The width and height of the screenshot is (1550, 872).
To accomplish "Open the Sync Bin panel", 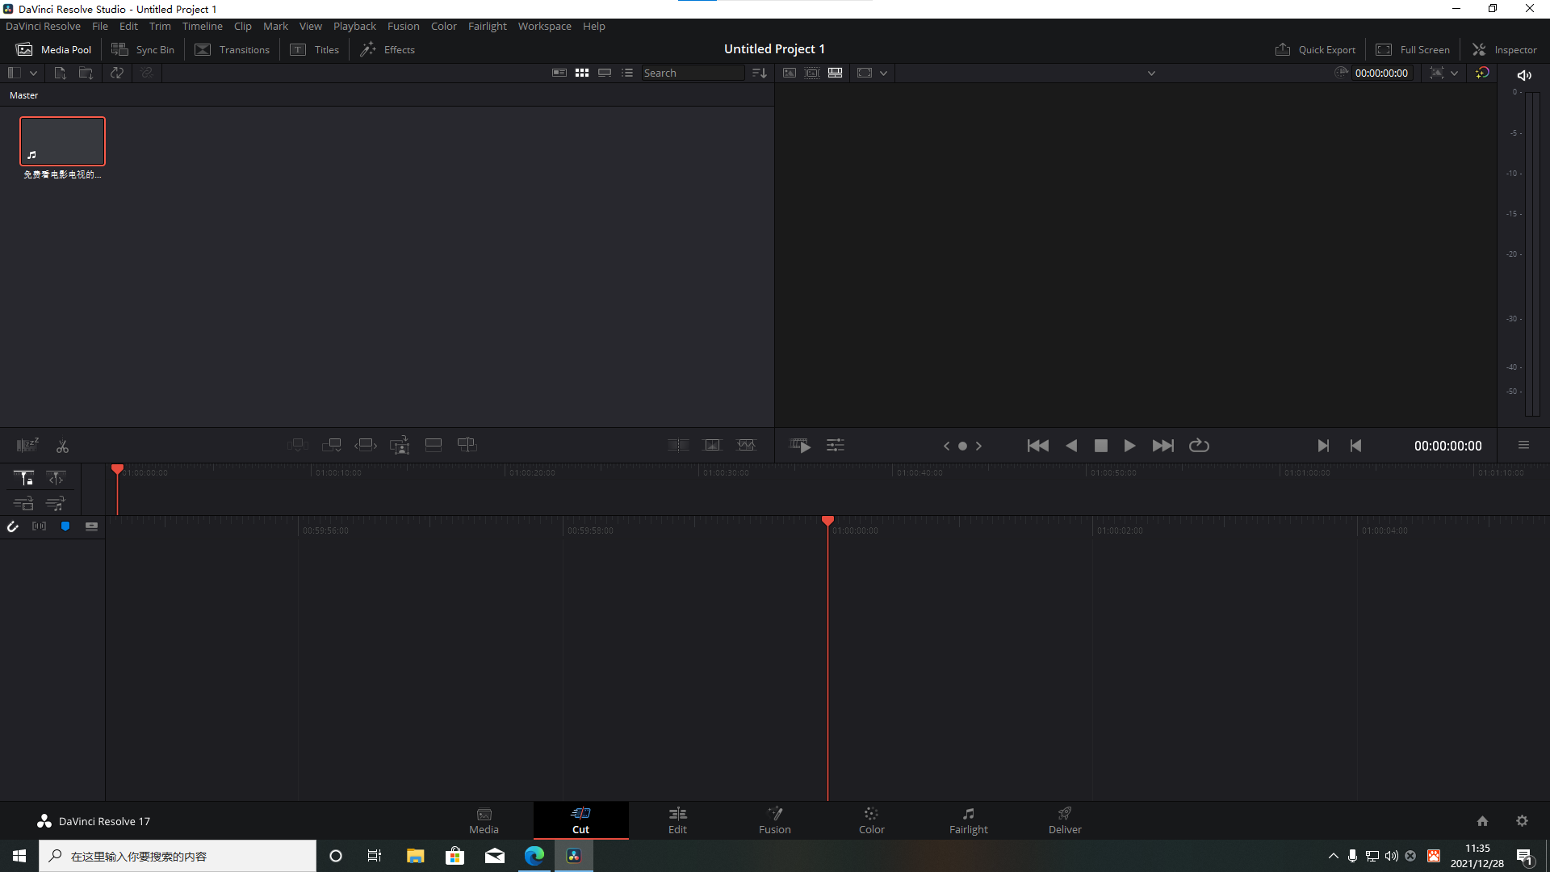I will (143, 49).
